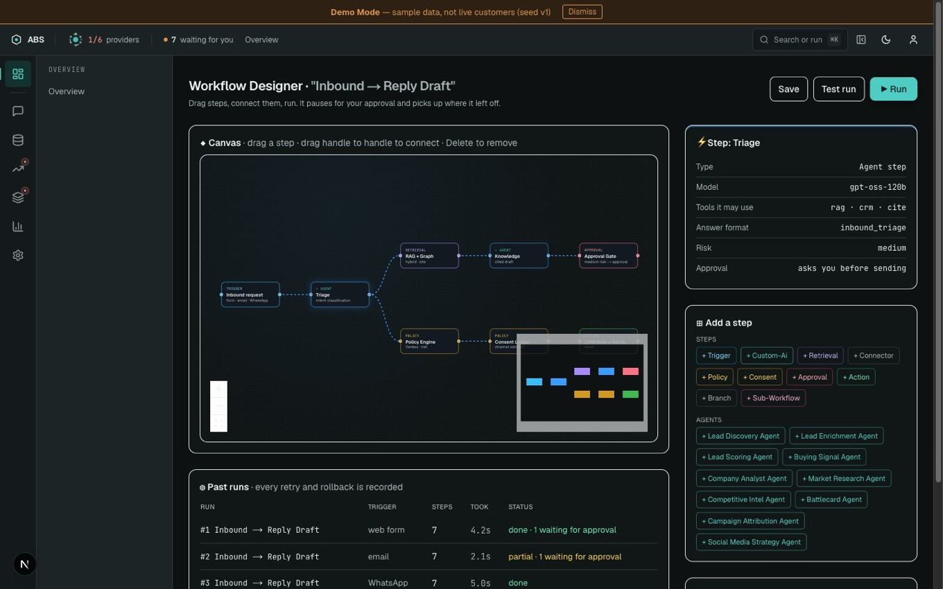
Task: Open the database cylinder icon in sidebar
Action: click(18, 140)
